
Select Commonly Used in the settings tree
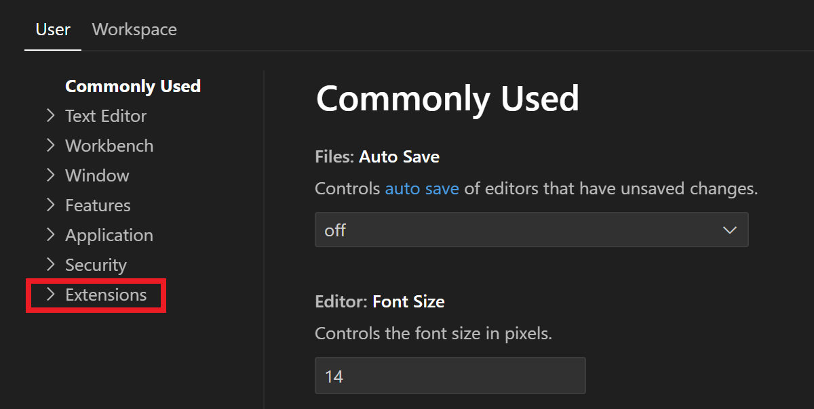point(133,87)
